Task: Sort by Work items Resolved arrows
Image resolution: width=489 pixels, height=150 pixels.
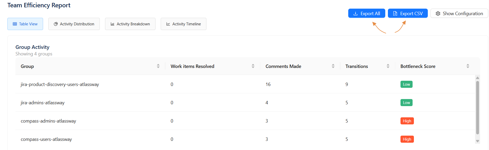Action: click(x=253, y=66)
